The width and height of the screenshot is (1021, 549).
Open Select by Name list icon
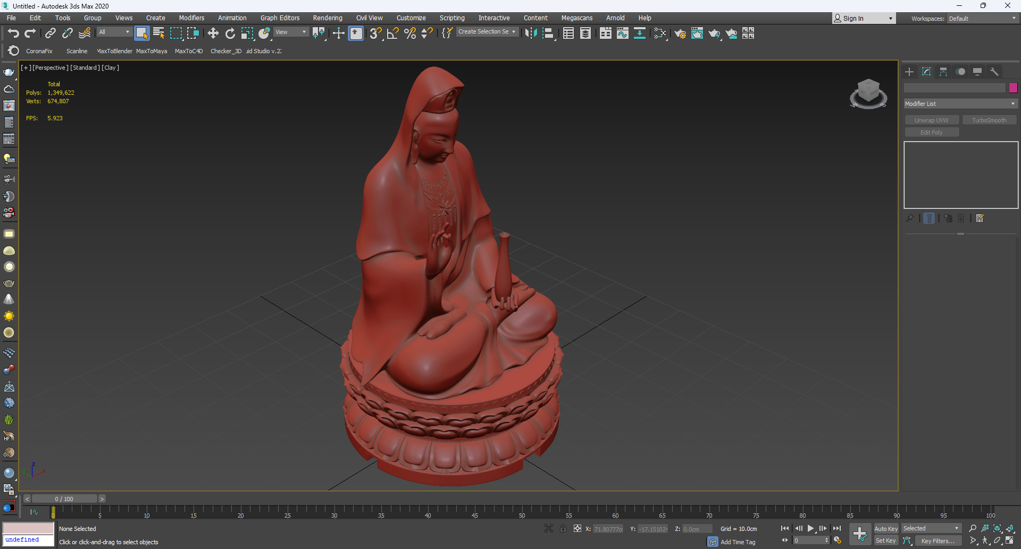(x=158, y=34)
